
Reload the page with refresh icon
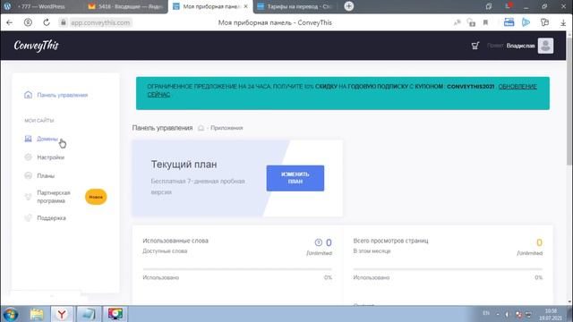point(47,22)
